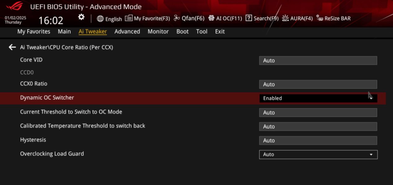Open AURA (F4) lighting settings
The height and width of the screenshot is (185, 393).
pyautogui.click(x=297, y=19)
